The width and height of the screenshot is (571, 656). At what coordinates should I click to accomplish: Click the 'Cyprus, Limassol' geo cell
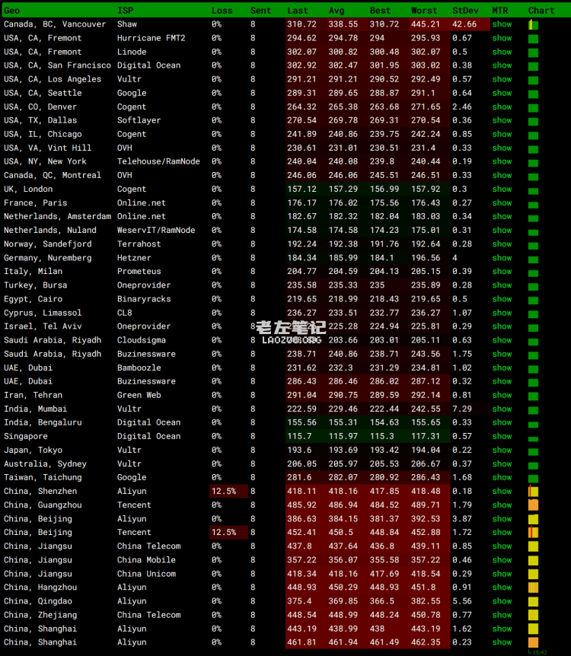coord(43,313)
